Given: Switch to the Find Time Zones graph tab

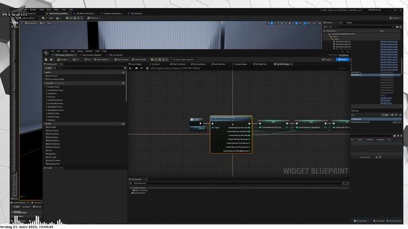Looking at the screenshot, I should click(x=178, y=64).
